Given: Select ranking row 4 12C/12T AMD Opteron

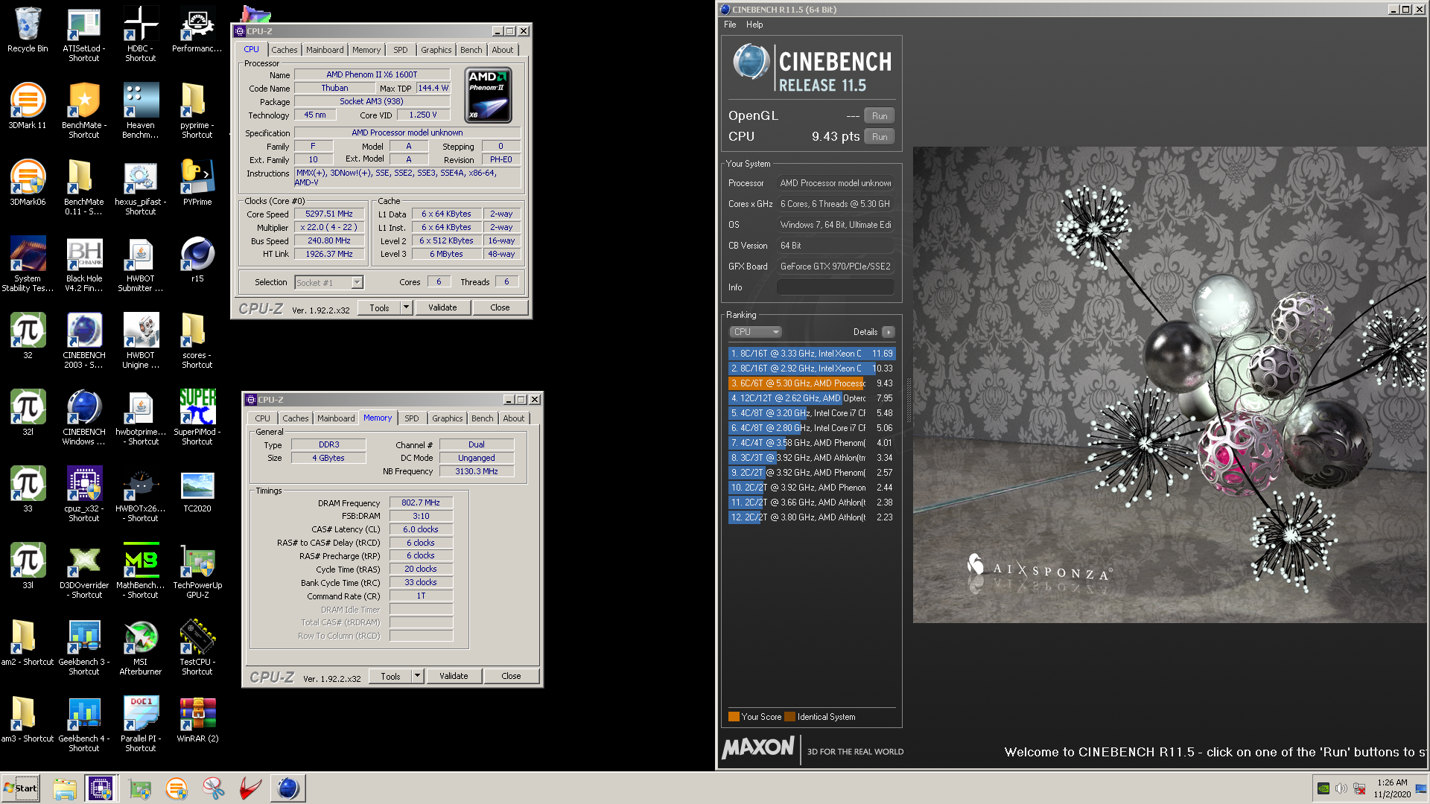Looking at the screenshot, I should pyautogui.click(x=811, y=398).
